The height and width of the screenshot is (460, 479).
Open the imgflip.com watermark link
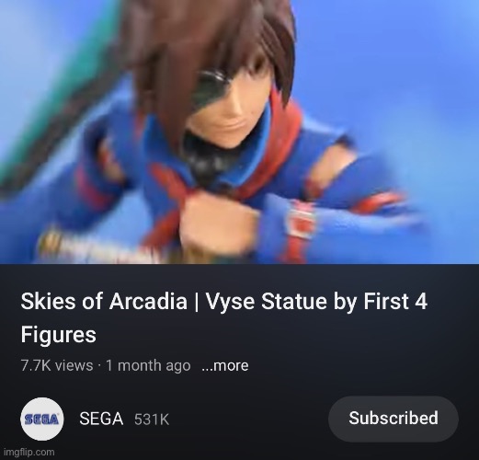(x=29, y=453)
